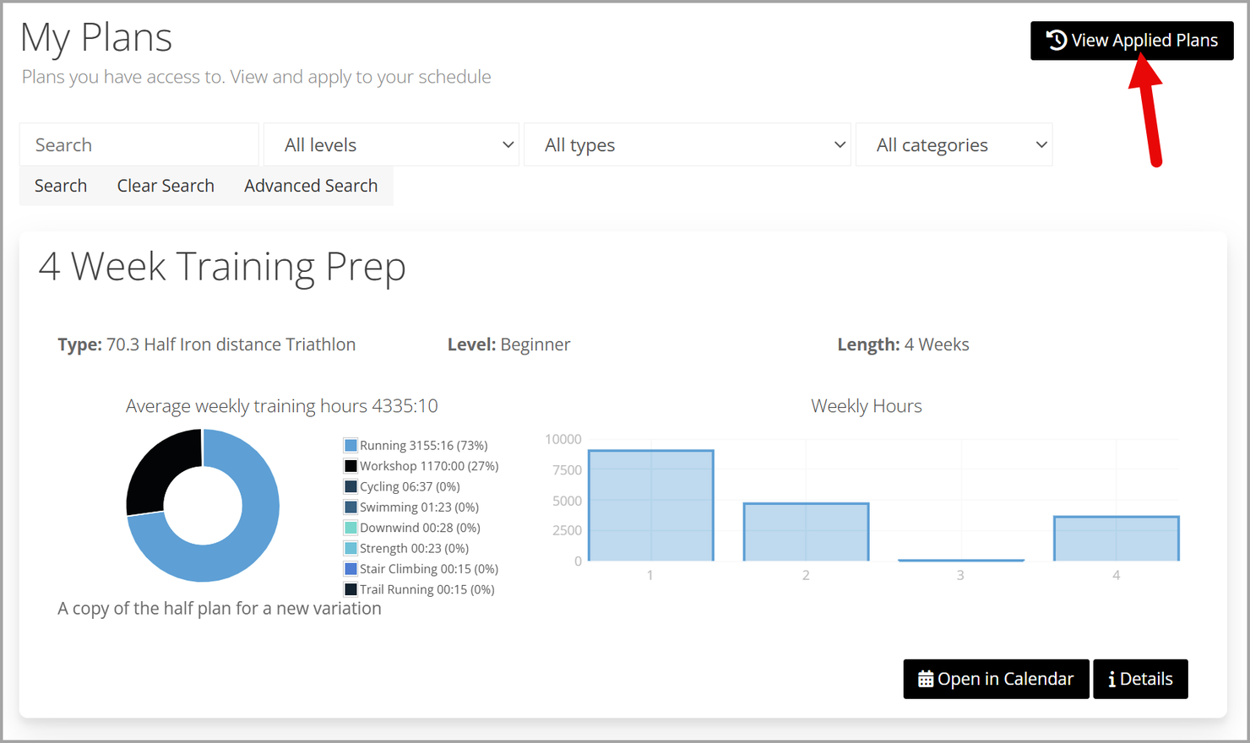Toggle the Workshop legend item
The width and height of the screenshot is (1250, 743).
coord(421,466)
